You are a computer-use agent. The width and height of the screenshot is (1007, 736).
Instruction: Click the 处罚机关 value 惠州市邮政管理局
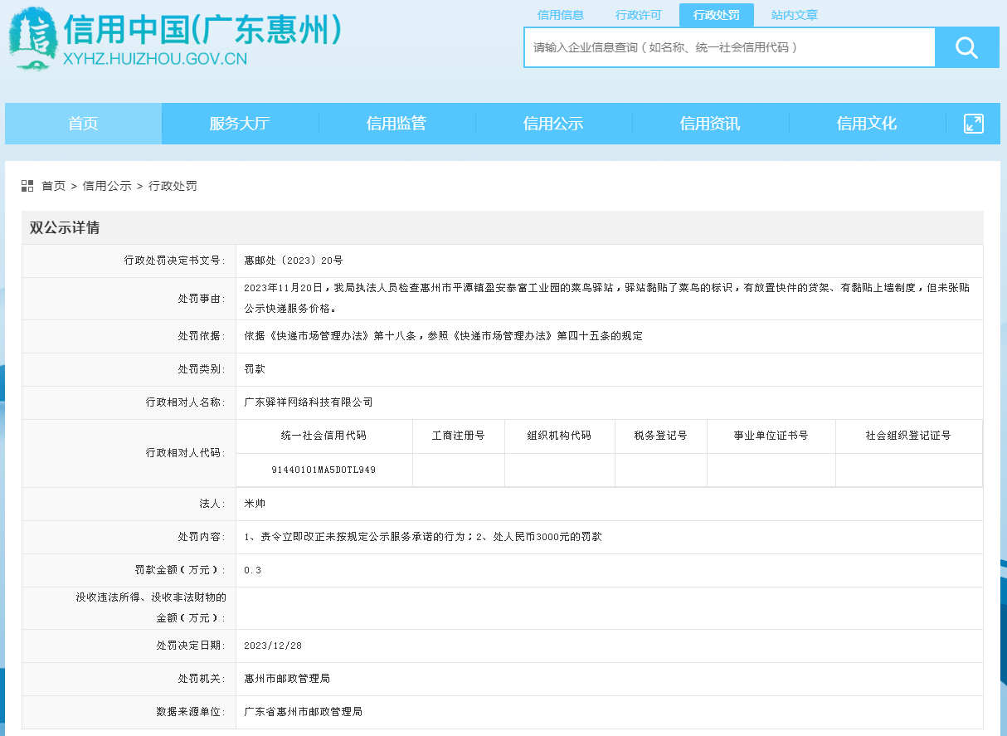(x=287, y=679)
